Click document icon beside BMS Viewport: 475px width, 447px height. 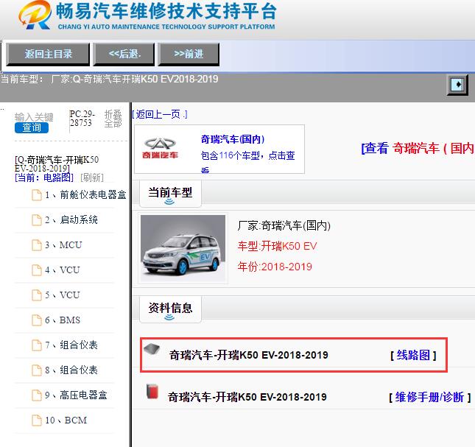coord(37,320)
